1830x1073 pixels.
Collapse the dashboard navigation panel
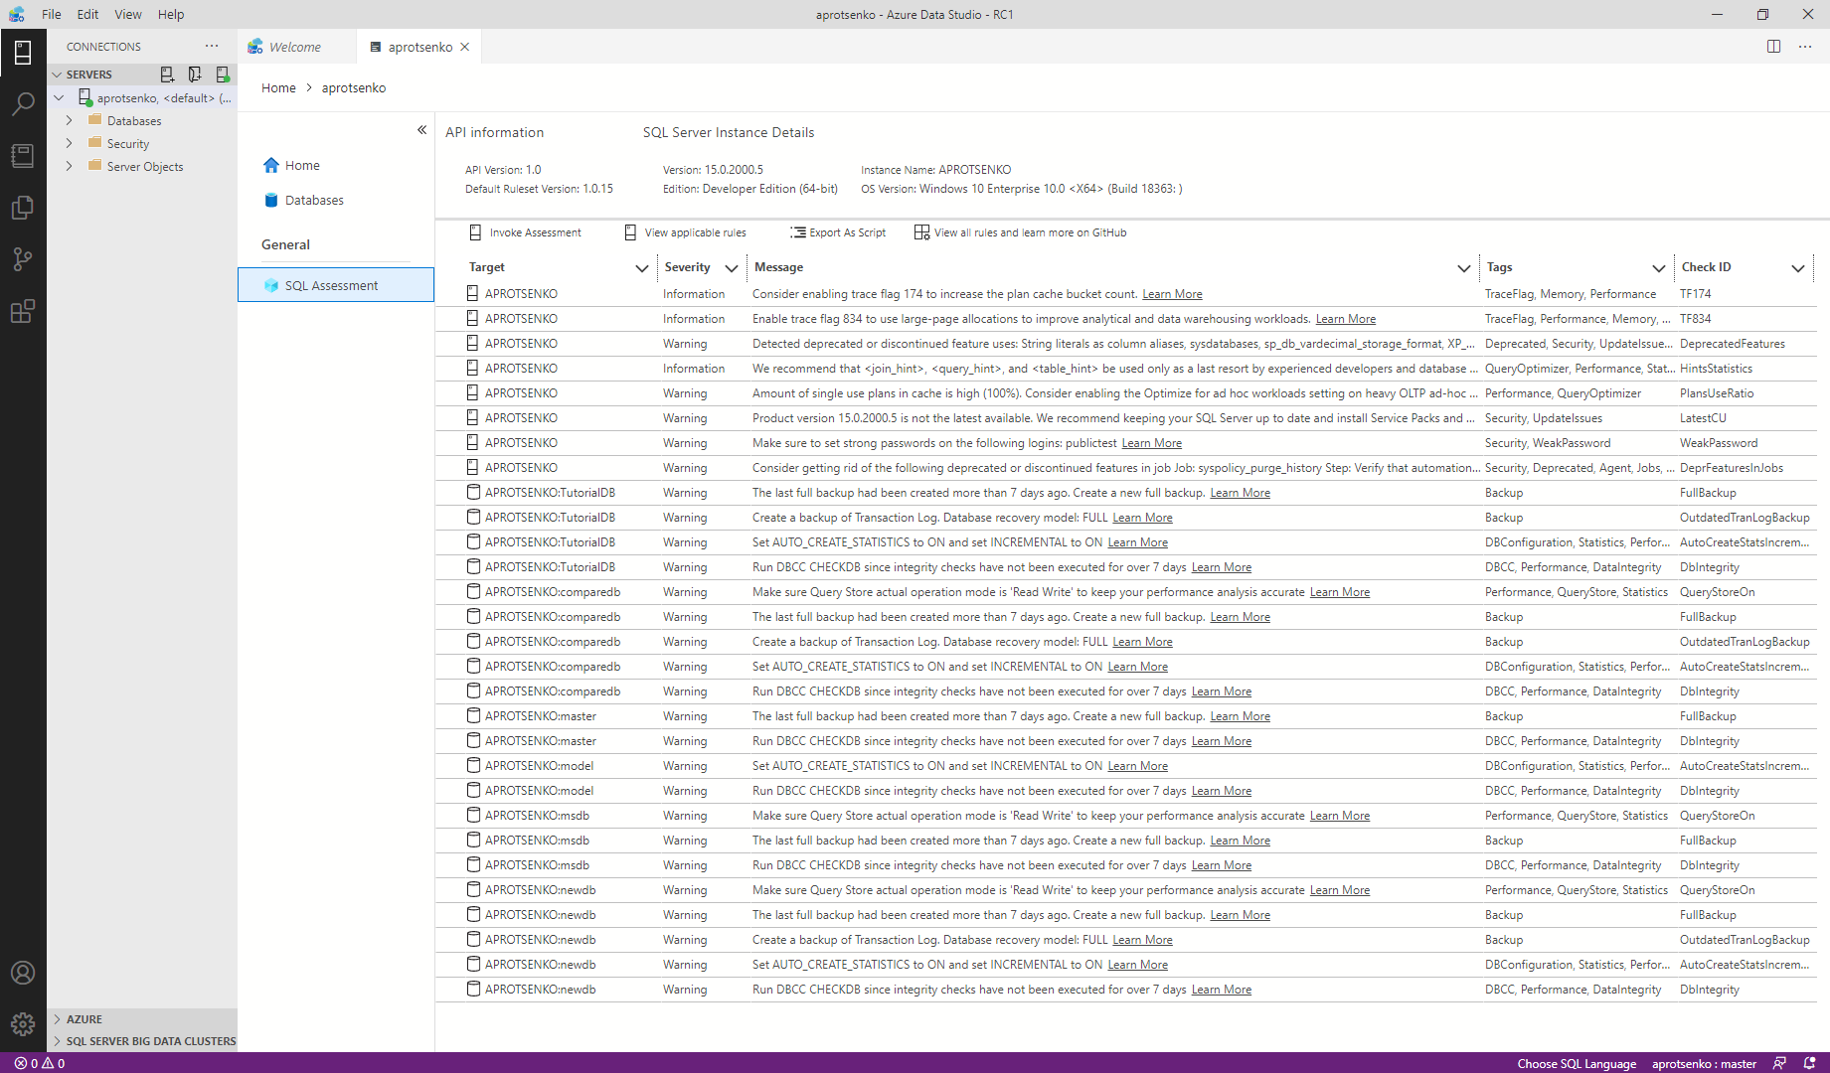tap(421, 130)
